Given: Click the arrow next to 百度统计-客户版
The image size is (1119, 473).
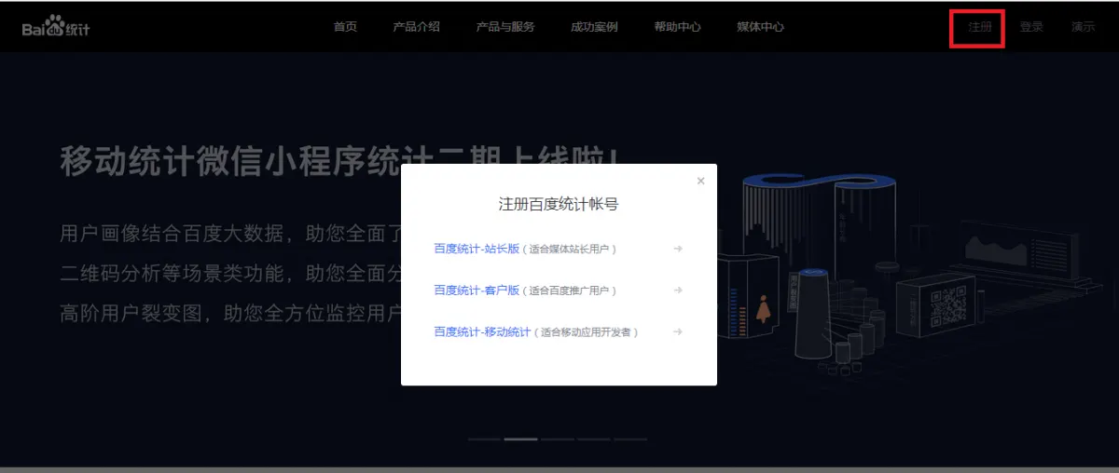Looking at the screenshot, I should coord(678,290).
